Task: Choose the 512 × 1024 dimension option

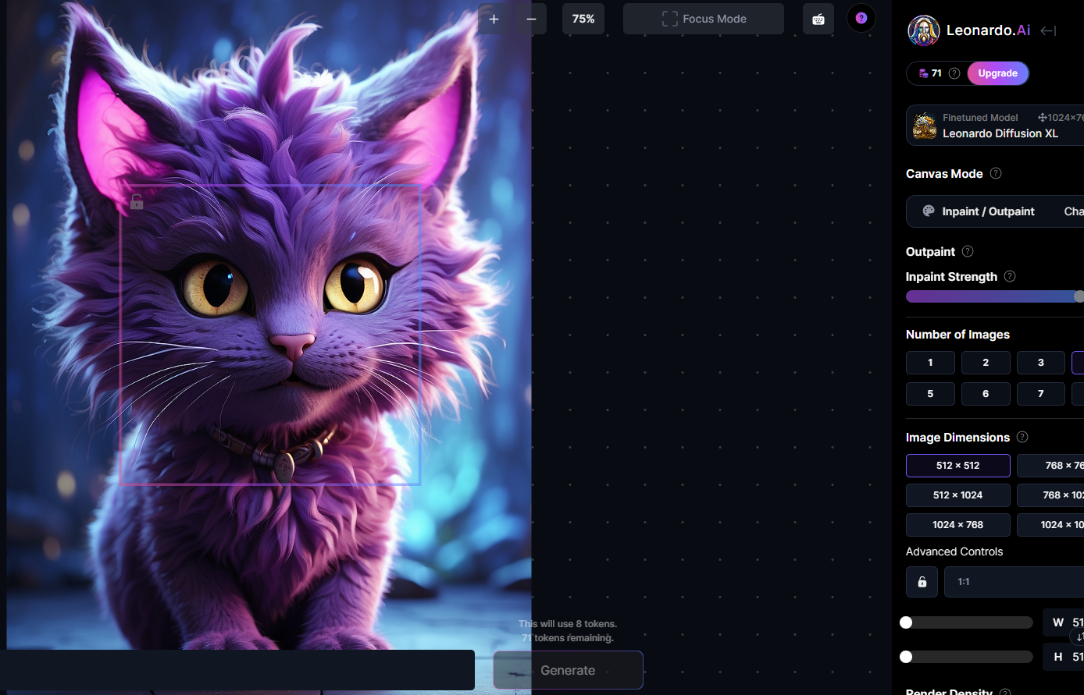Action: (x=958, y=495)
